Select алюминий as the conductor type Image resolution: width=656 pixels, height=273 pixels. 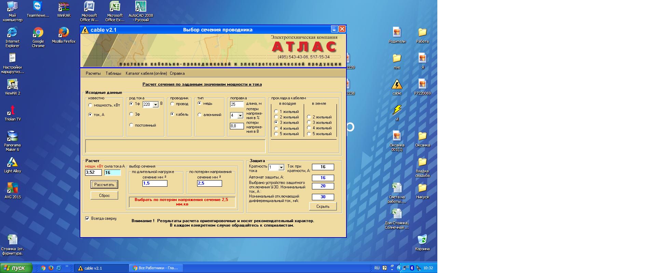(x=200, y=115)
